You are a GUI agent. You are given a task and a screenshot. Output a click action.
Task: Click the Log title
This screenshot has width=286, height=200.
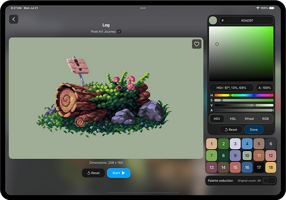tap(106, 25)
